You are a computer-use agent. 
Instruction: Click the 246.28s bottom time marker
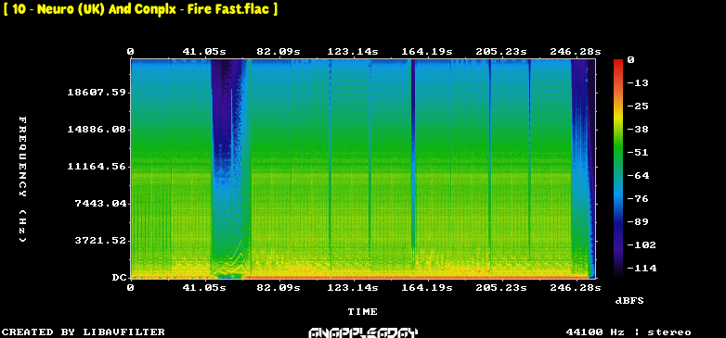576,288
